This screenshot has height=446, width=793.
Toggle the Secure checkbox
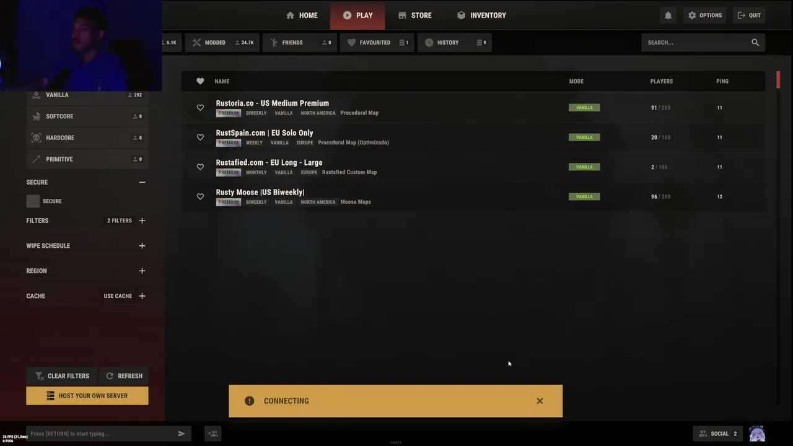tap(33, 201)
